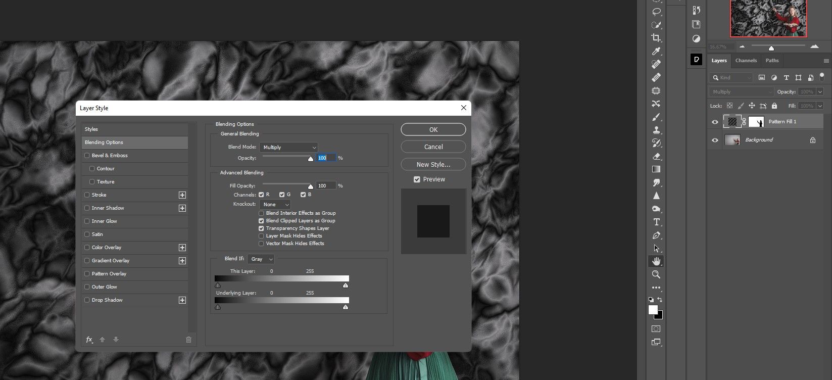Open the fx effects menu button
The image size is (832, 380).
[89, 340]
